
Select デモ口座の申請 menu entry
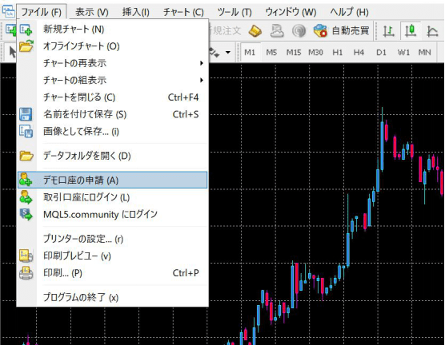tap(112, 180)
